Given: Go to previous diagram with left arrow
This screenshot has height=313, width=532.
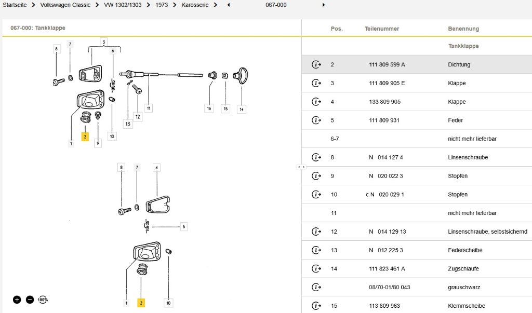Looking at the screenshot, I should point(228,5).
